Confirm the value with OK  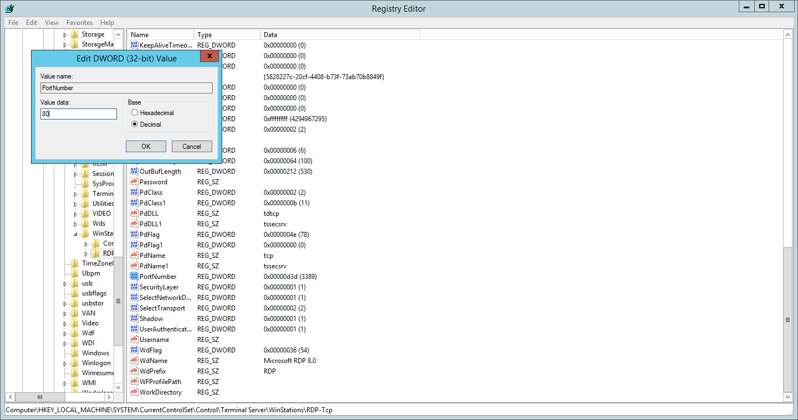pyautogui.click(x=146, y=147)
